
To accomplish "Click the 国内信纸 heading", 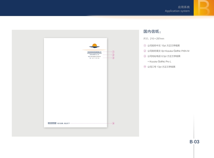I will (152, 32).
